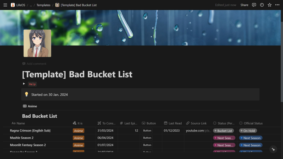283x159 pixels.
Task: Click the Button in Moonlit Fantasy row
Action: coord(147,145)
